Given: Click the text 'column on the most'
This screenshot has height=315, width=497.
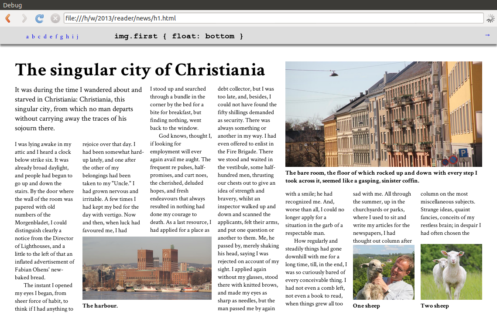Looking at the screenshot, I should point(444,194).
